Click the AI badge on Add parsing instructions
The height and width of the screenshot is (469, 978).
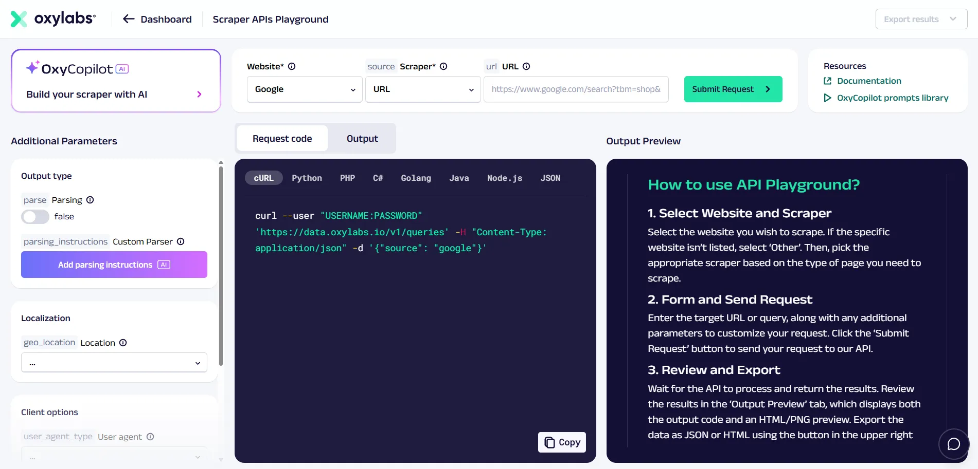coord(164,265)
